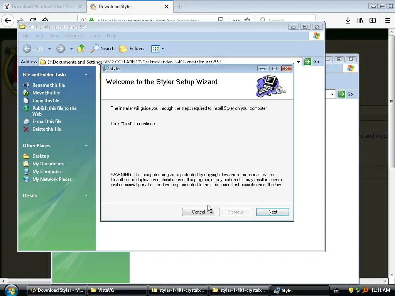Open Firefox downloads arrow icon
Image resolution: width=395 pixels, height=296 pixels.
pos(348,20)
